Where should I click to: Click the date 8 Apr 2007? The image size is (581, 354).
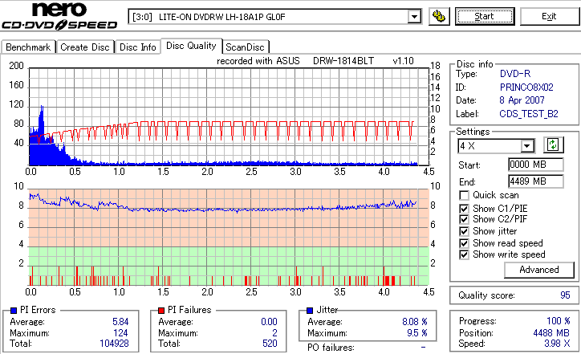(522, 100)
